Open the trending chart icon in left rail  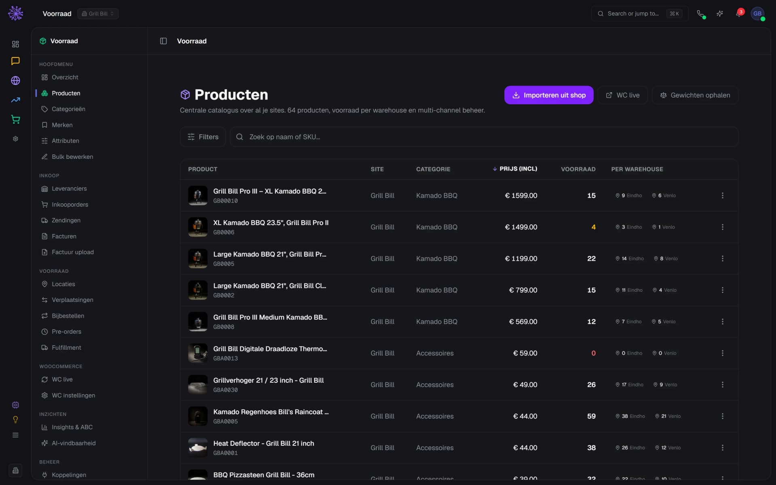click(x=15, y=100)
